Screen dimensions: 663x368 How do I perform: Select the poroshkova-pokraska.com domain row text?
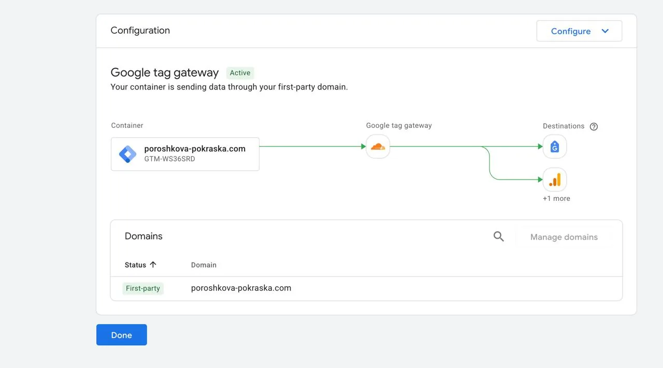coord(241,288)
